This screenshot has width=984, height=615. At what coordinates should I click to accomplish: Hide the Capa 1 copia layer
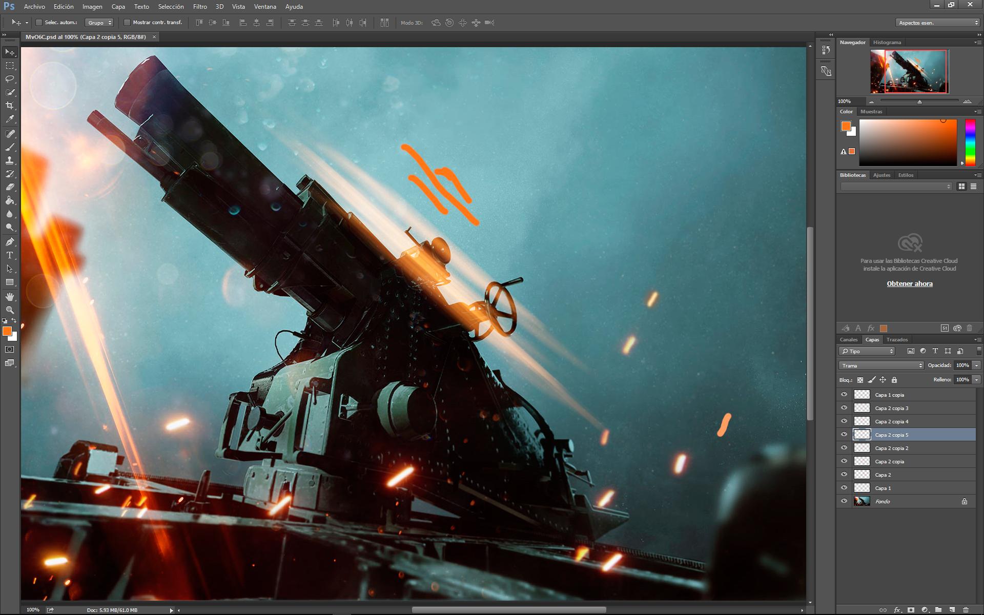[x=844, y=395]
